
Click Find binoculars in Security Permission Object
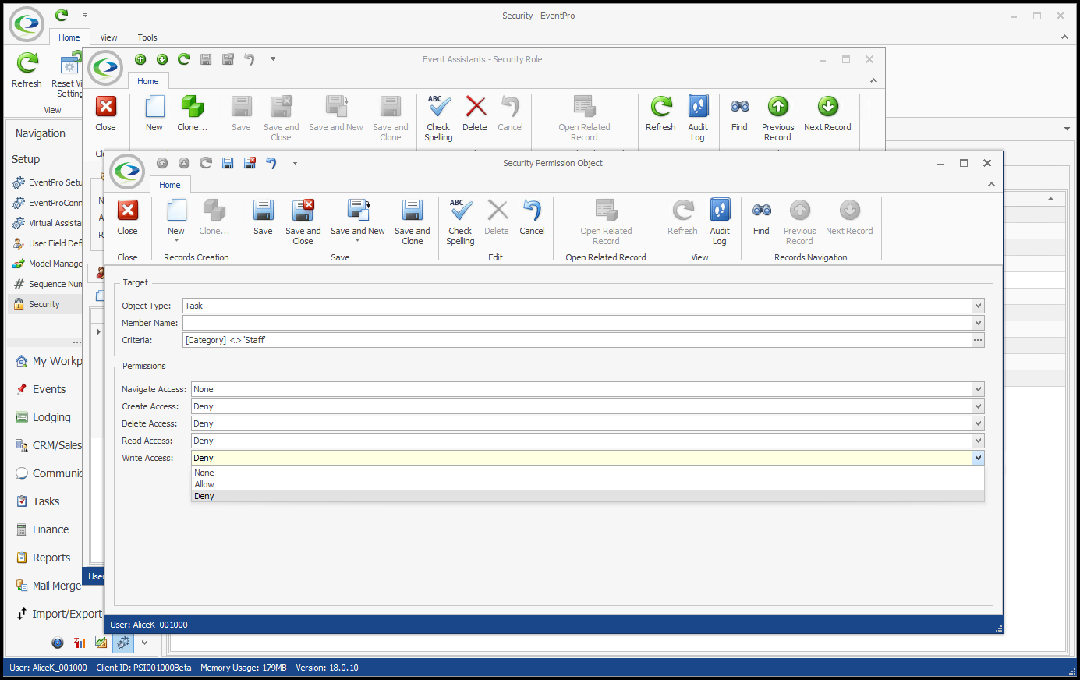(762, 211)
